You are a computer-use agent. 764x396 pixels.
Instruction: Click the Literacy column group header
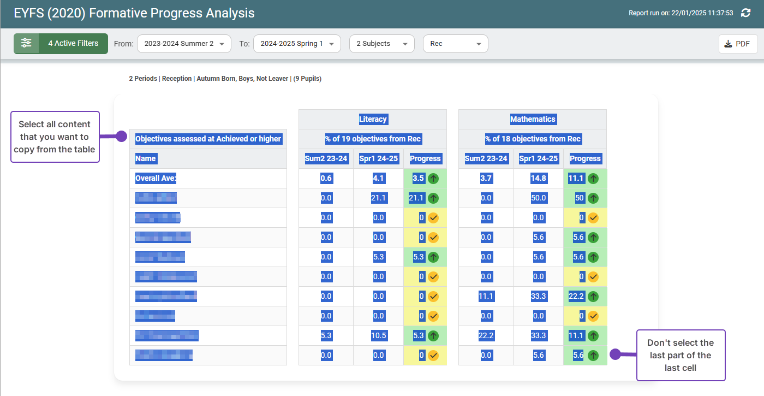tap(373, 119)
